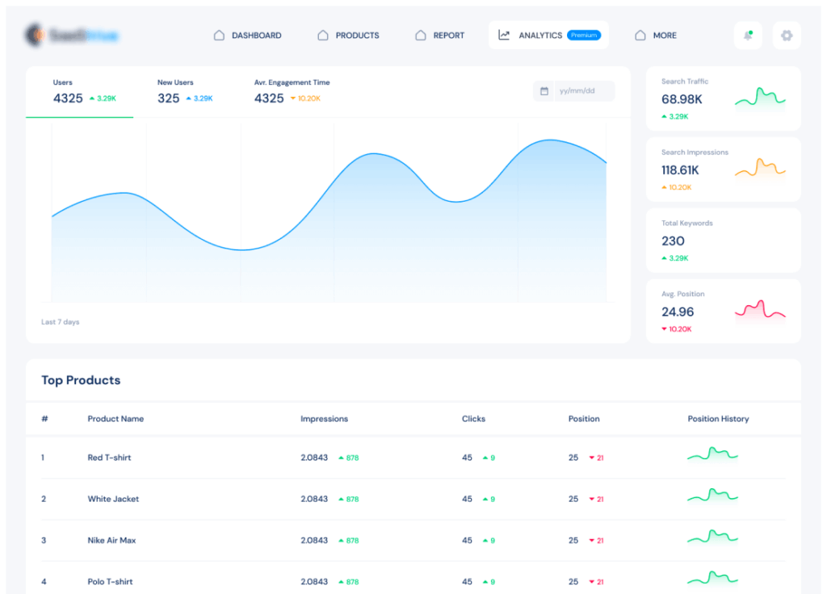The image size is (827, 594).
Task: Select the Analytics Premium tab
Action: [548, 36]
